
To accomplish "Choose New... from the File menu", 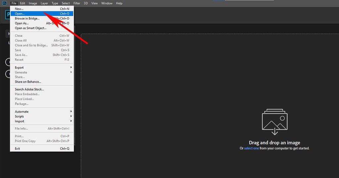I will point(42,9).
